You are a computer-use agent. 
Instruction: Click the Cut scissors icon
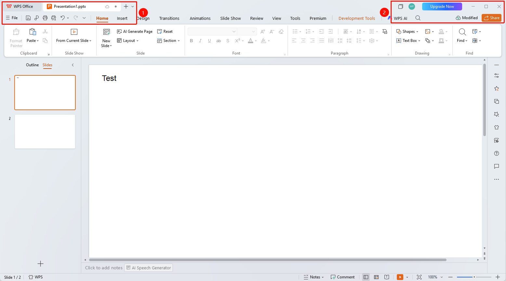pos(45,32)
